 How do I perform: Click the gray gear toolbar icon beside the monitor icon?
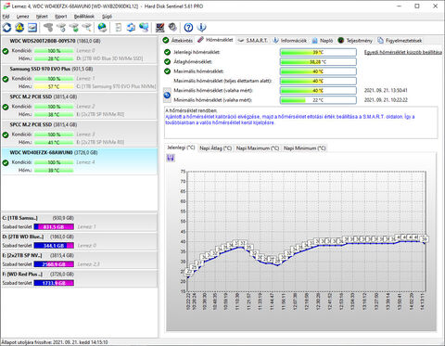pos(172,28)
